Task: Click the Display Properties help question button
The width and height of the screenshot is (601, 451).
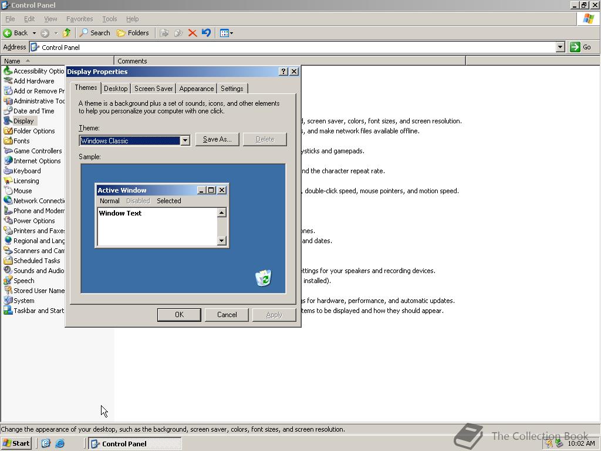Action: point(283,71)
